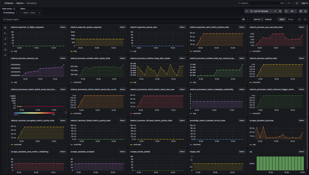
Task: Click the All metrics breadcrumb
Action: tap(31, 3)
